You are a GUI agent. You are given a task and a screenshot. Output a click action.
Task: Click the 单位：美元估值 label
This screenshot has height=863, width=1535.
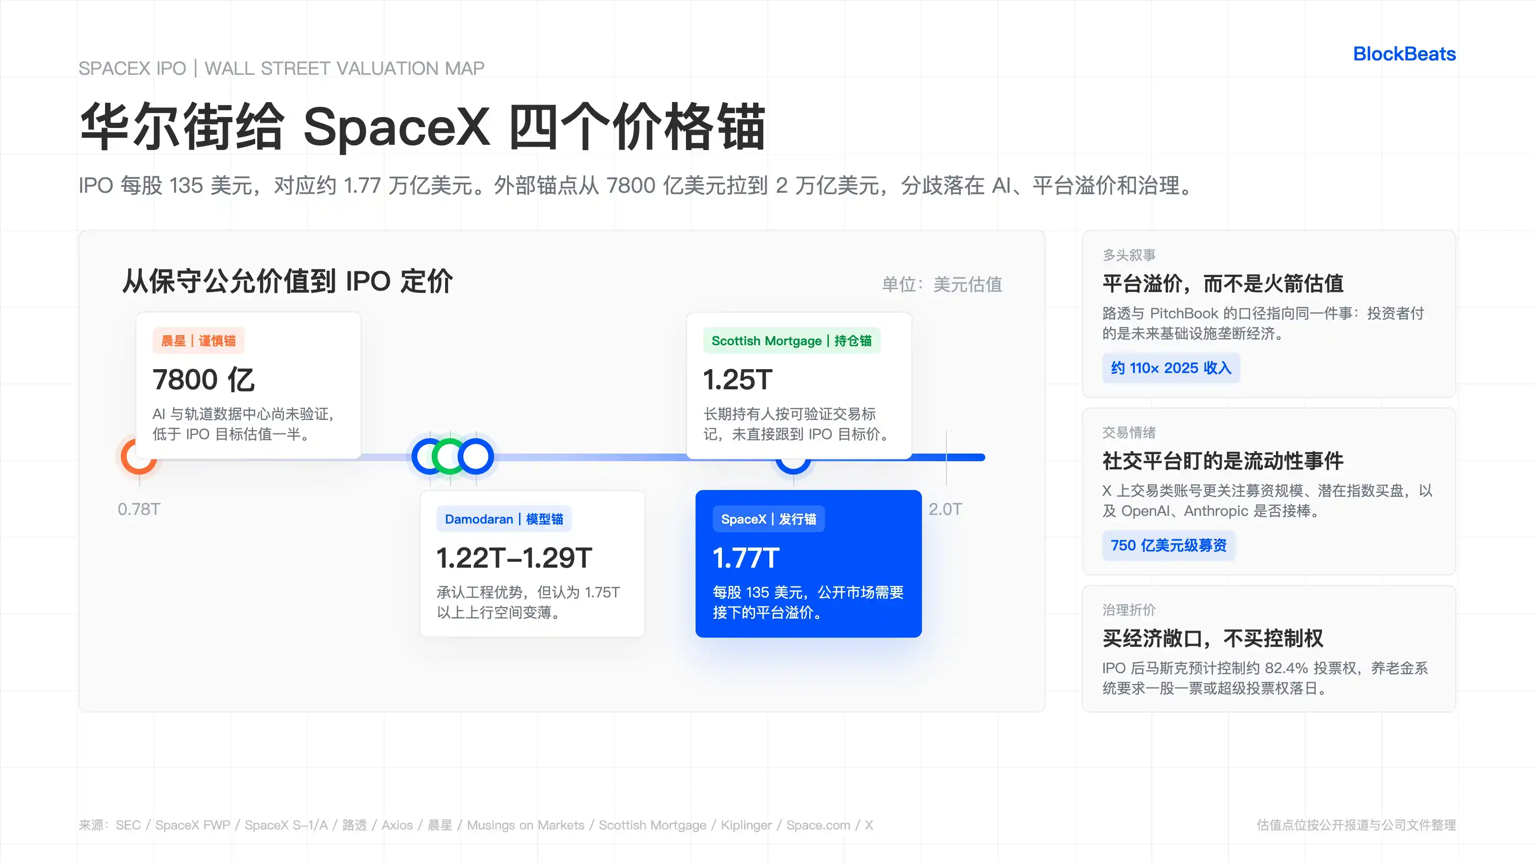pos(942,284)
